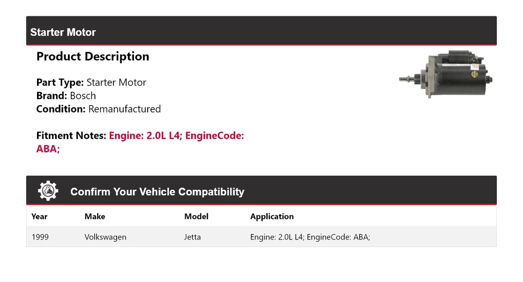Click the bold Part Type label

point(60,83)
